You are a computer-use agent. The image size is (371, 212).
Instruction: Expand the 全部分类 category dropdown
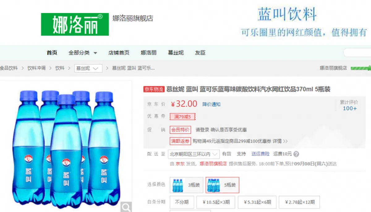[83, 53]
